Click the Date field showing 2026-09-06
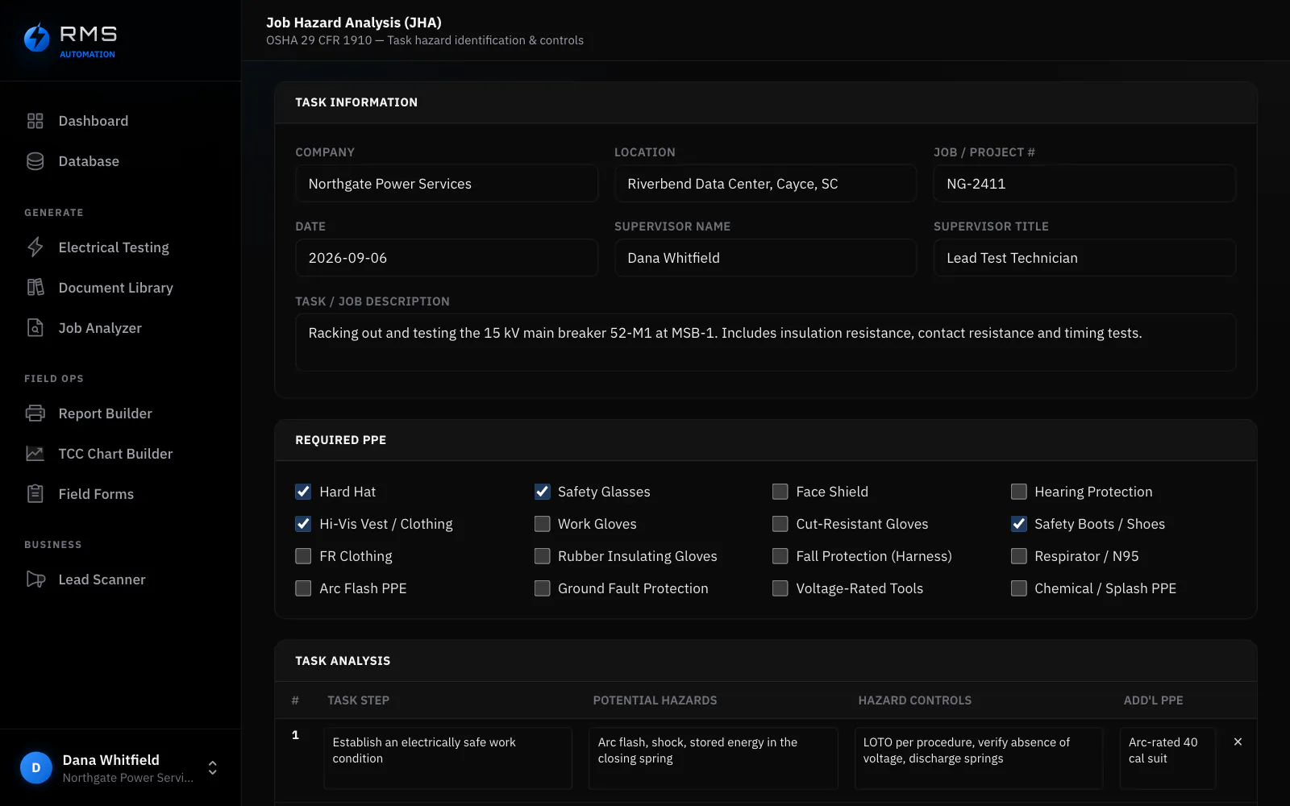This screenshot has width=1290, height=806. (x=447, y=258)
